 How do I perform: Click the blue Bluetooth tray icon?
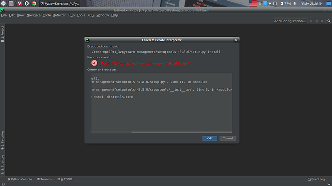tap(265, 3)
